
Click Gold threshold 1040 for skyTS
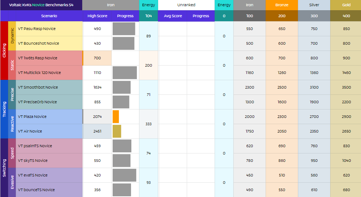[x=346, y=160]
